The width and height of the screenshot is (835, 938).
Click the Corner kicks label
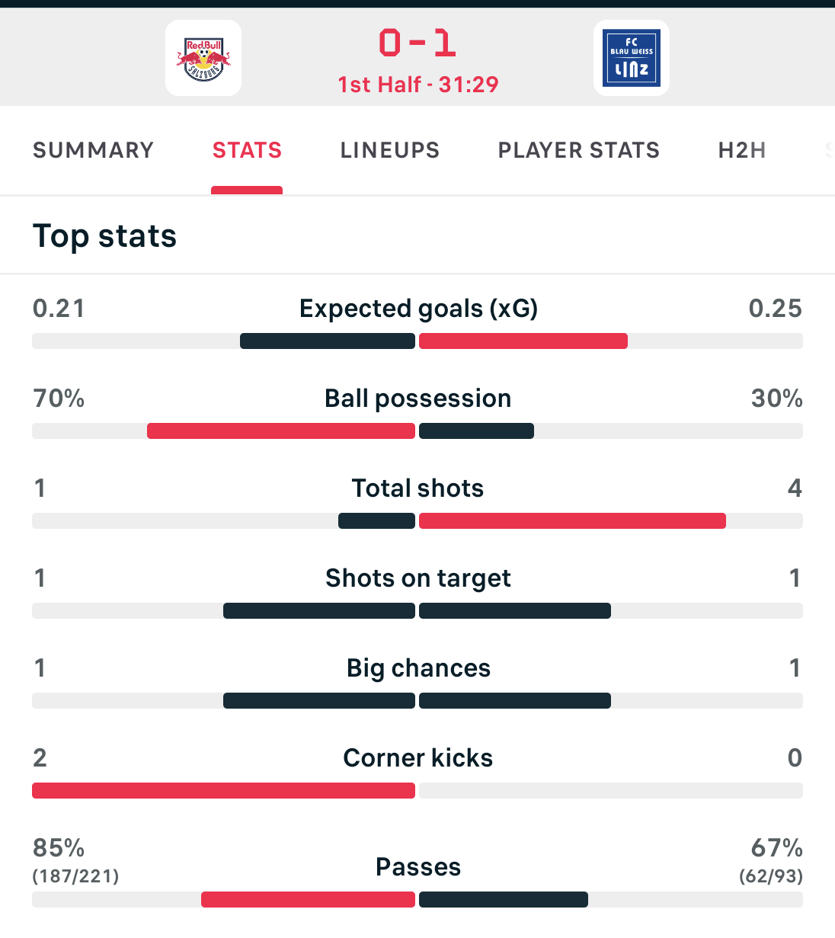417,758
